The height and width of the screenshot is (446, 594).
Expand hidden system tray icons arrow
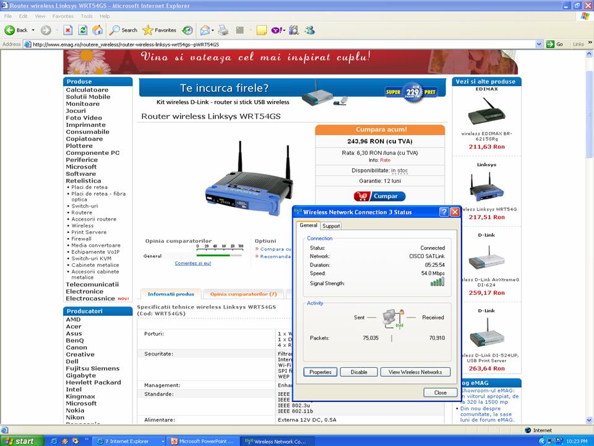pyautogui.click(x=542, y=441)
